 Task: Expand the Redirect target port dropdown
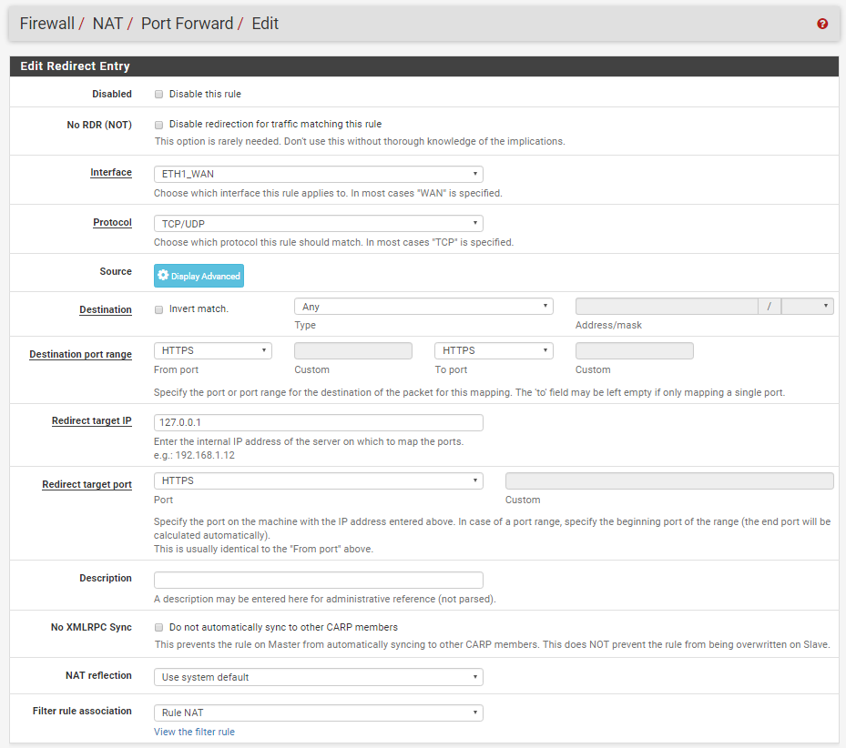tap(319, 480)
